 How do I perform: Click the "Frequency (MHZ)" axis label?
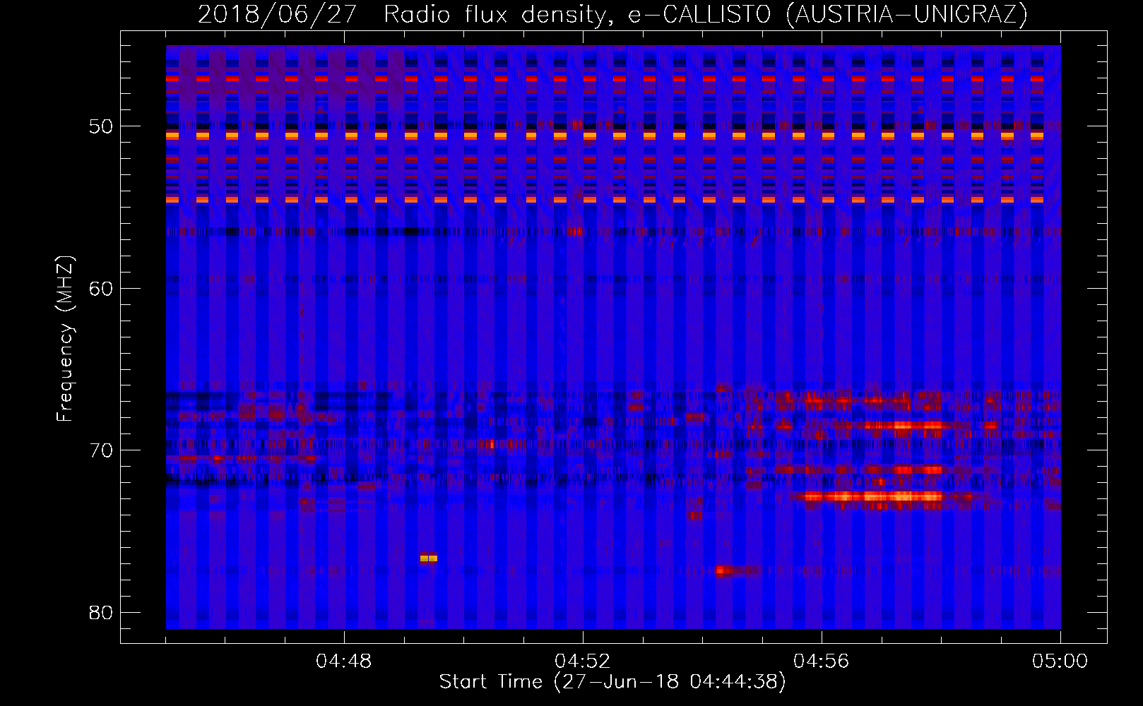tap(65, 339)
